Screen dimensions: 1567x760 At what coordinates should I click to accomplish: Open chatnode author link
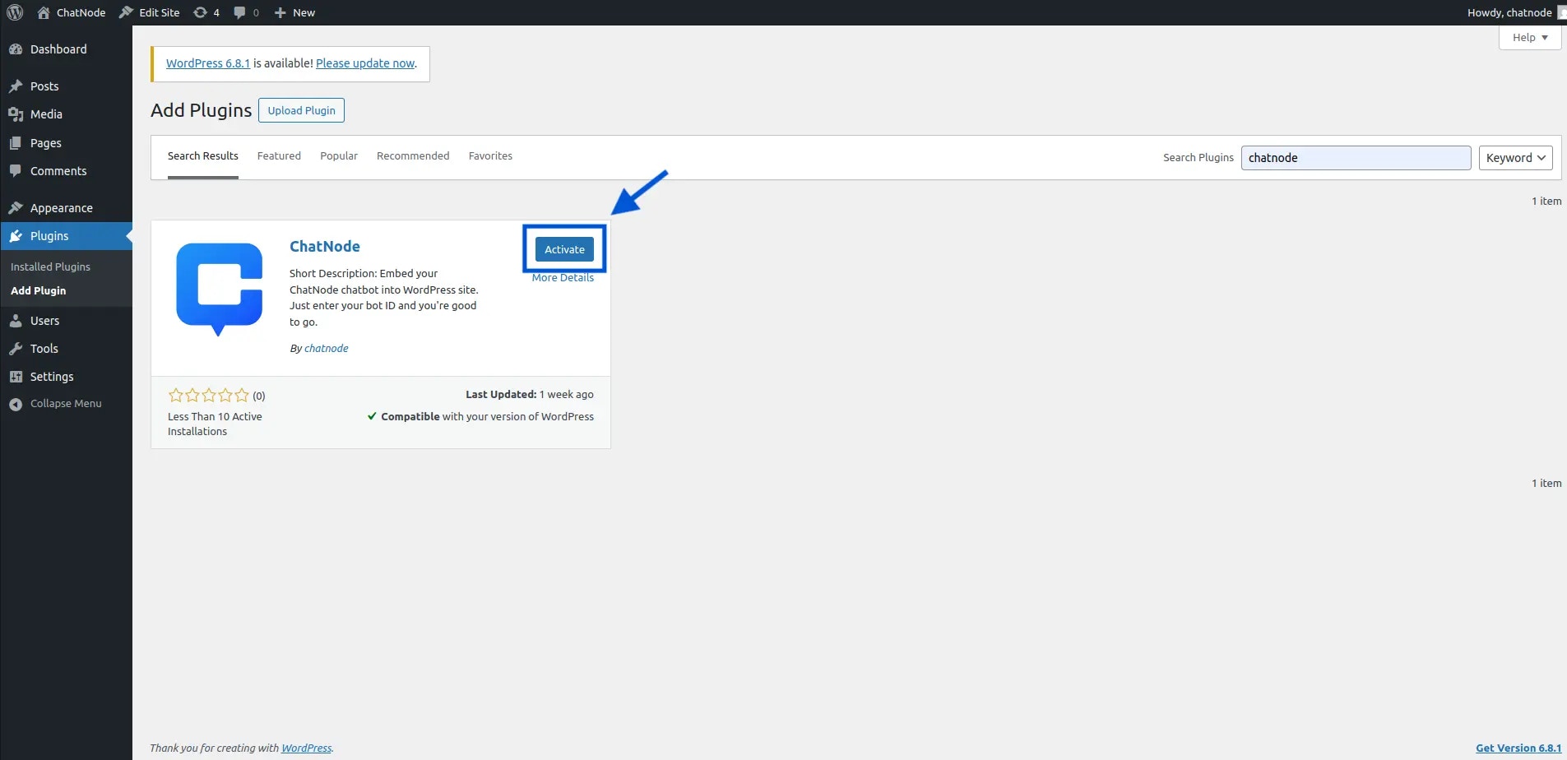tap(327, 349)
